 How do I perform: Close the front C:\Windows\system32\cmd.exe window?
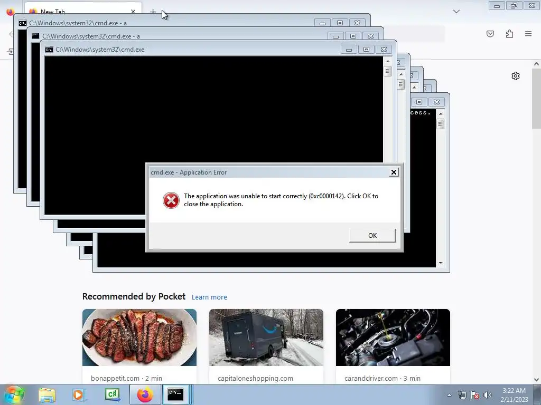coord(384,50)
